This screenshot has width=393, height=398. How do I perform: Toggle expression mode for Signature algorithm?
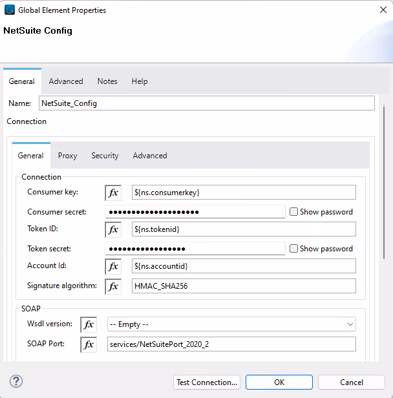coord(113,286)
